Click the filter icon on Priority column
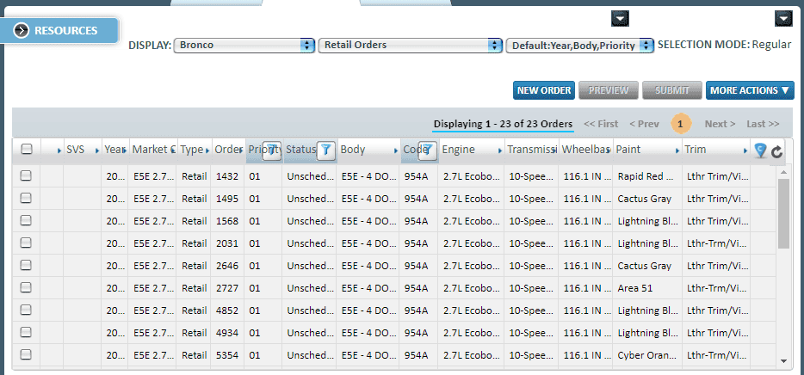The image size is (804, 375). pyautogui.click(x=272, y=151)
